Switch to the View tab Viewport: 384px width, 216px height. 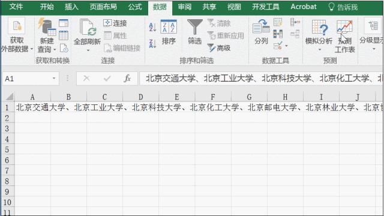tap(234, 7)
